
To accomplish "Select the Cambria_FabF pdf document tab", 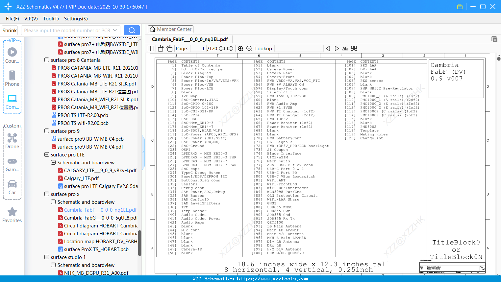I will pyautogui.click(x=190, y=39).
